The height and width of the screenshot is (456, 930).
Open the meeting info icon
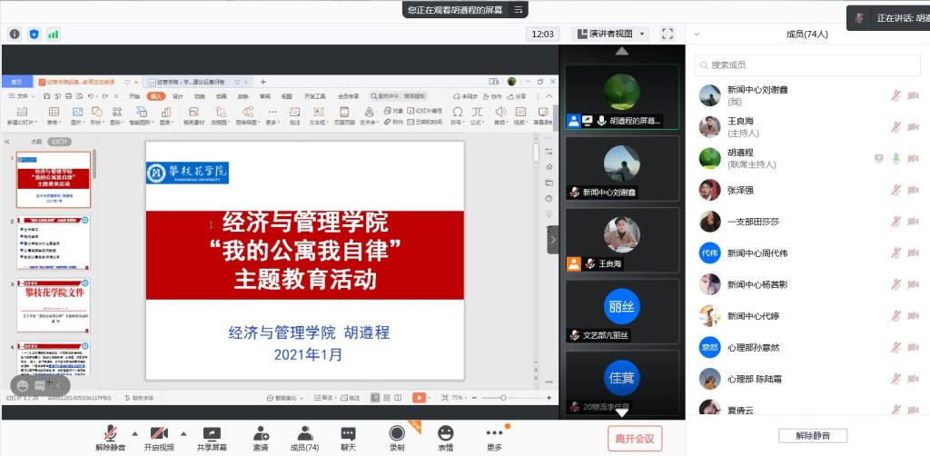15,34
